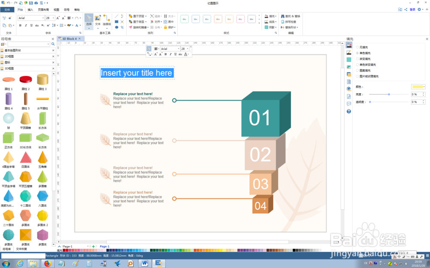Screen dimensions: 430x268
Task: Open the floating toolbar font dropdown
Action: (178, 49)
